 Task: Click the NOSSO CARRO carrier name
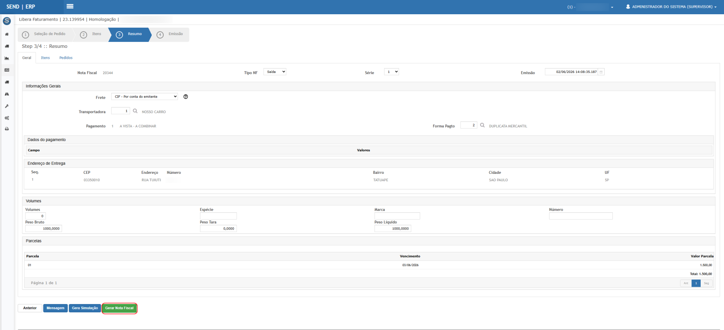coord(154,112)
